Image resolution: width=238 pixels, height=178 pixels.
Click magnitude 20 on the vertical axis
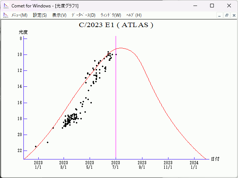pyautogui.click(x=20, y=135)
